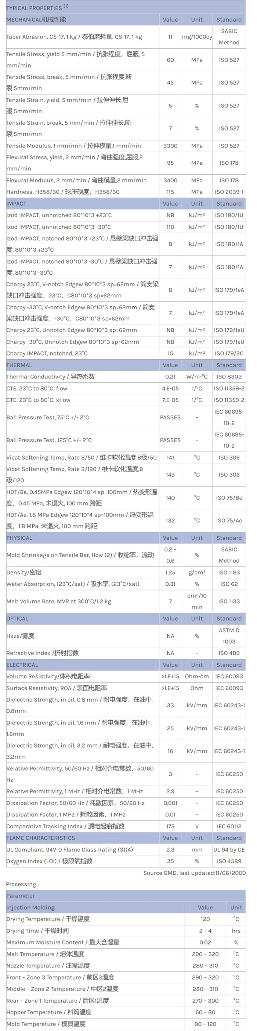Click the FLAME CHARACTERISTICS section header

(x=41, y=838)
